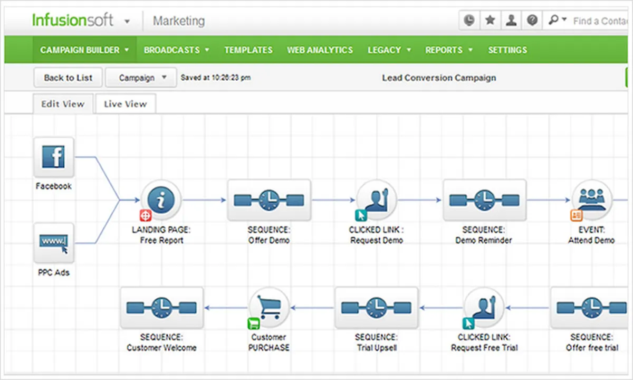The image size is (633, 380).
Task: Click the recent items clock icon
Action: coord(469,21)
